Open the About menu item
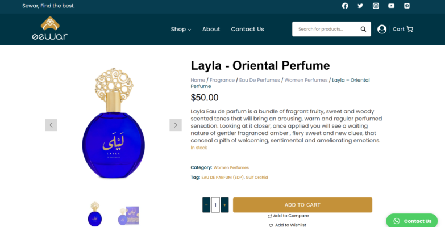The height and width of the screenshot is (227, 445). pyautogui.click(x=211, y=29)
